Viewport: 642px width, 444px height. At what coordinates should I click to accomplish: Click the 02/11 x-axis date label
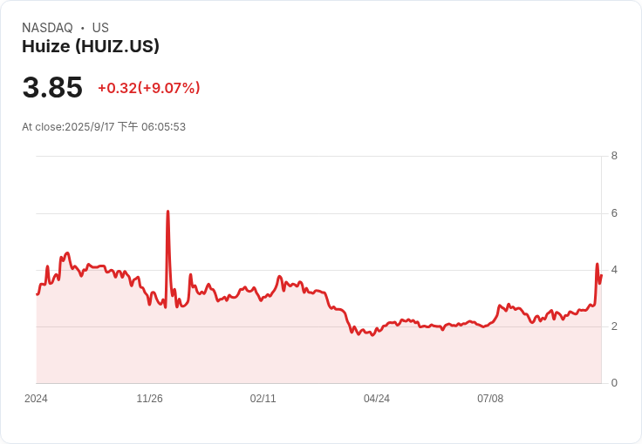[x=263, y=399]
